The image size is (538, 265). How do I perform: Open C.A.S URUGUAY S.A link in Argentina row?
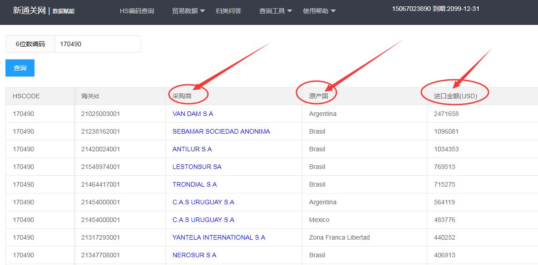[x=203, y=202]
